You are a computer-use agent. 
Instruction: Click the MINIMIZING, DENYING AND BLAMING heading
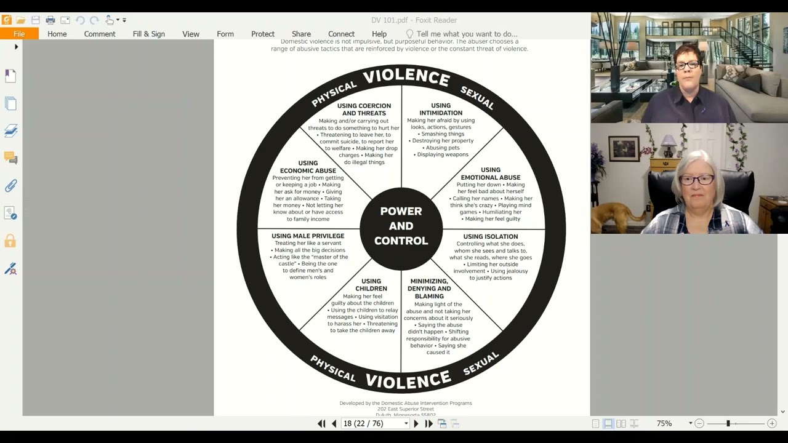[429, 289]
